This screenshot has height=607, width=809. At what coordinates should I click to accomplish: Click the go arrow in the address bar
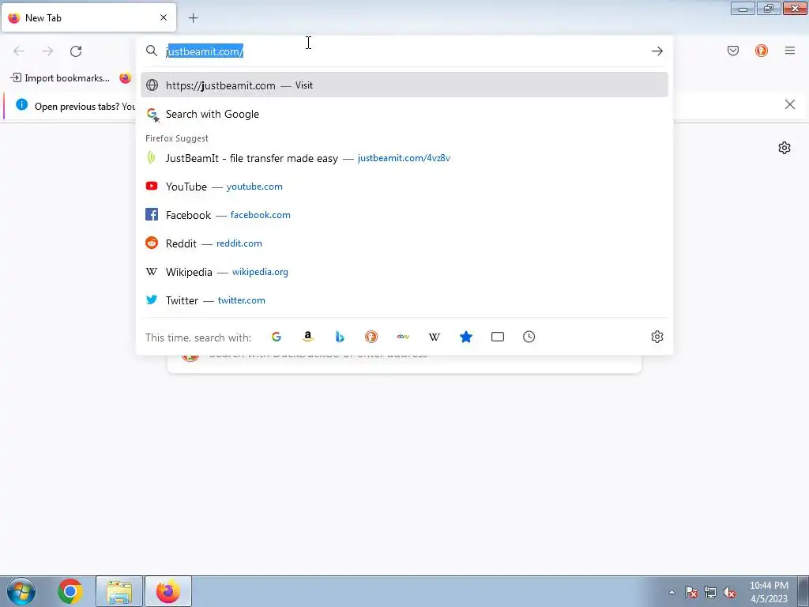657,51
